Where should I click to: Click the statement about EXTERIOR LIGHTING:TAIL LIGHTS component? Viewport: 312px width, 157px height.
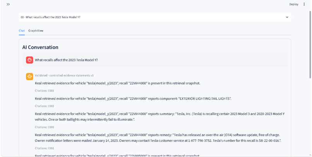[133, 99]
